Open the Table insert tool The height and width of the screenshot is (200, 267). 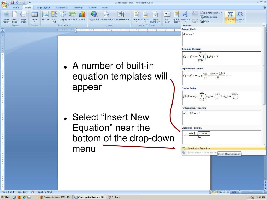pos(34,17)
